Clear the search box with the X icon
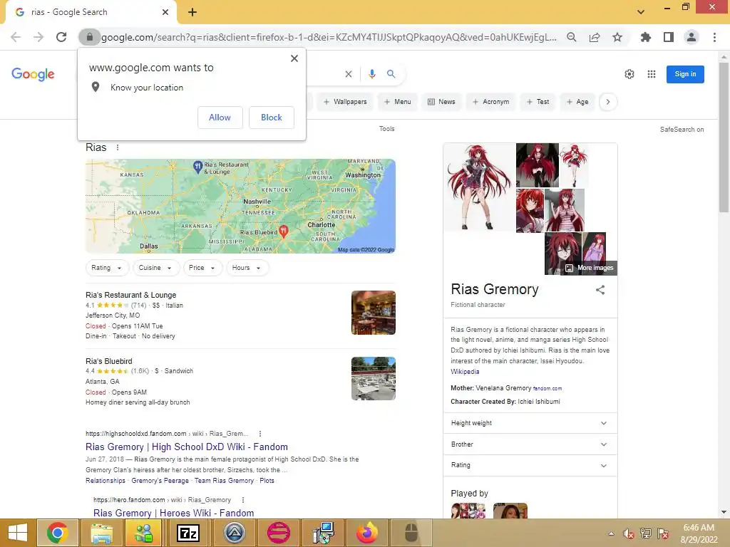The image size is (730, 547). (x=348, y=74)
